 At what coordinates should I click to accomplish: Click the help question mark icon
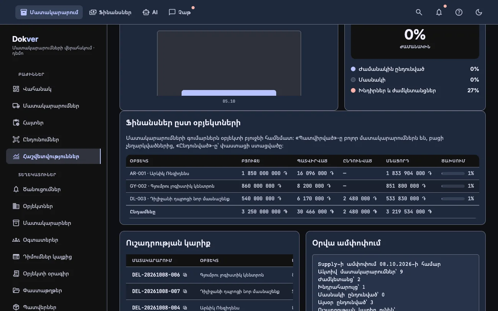coord(459,12)
